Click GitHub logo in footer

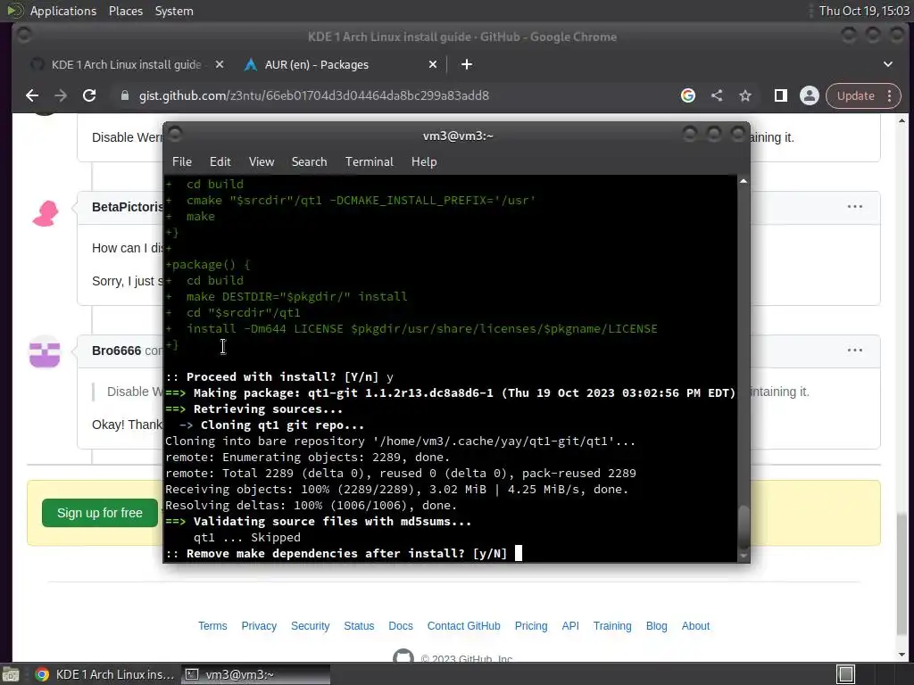point(403,656)
